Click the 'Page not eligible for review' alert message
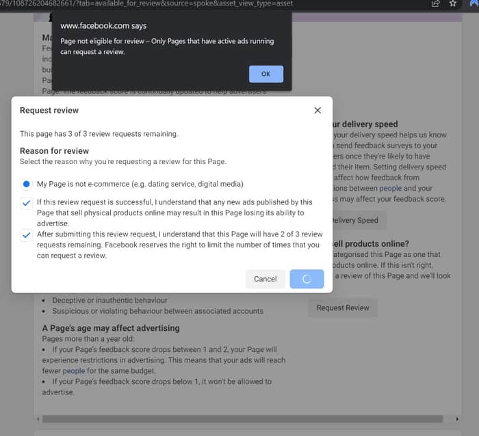 (167, 46)
